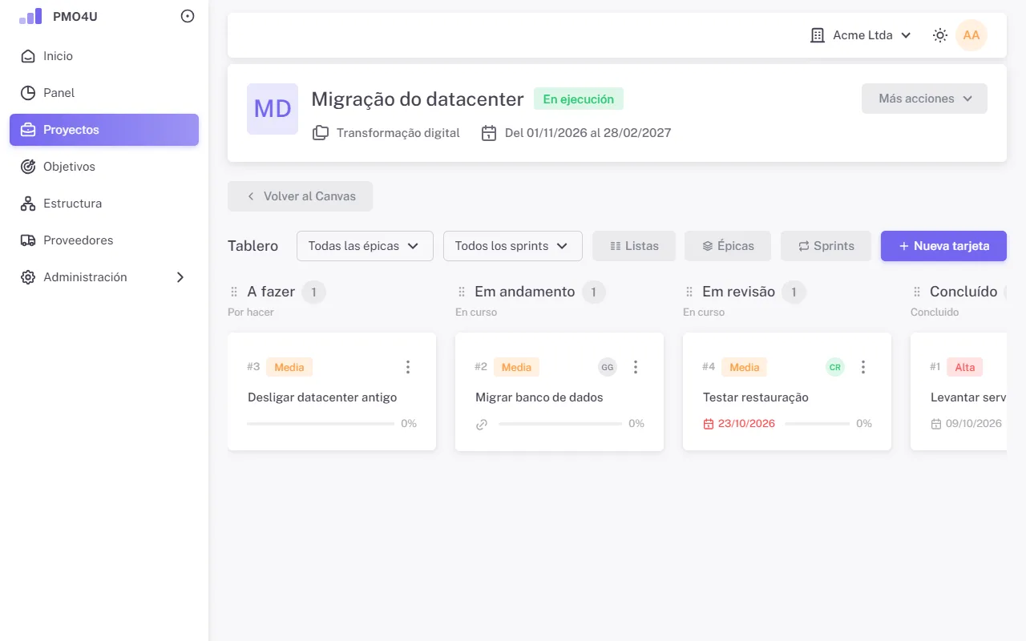Viewport: 1026px width, 641px height.
Task: Open options menu on Desligar datacenter antigo card
Action: point(408,367)
